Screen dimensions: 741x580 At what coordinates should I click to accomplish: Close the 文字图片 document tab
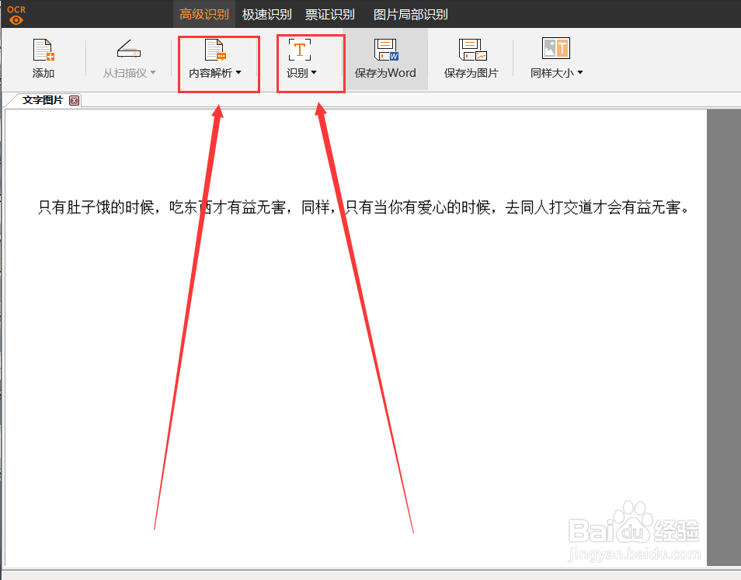pos(74,100)
